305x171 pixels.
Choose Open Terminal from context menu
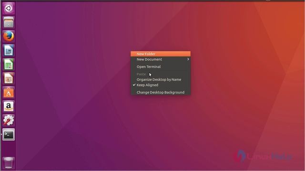pyautogui.click(x=161, y=66)
